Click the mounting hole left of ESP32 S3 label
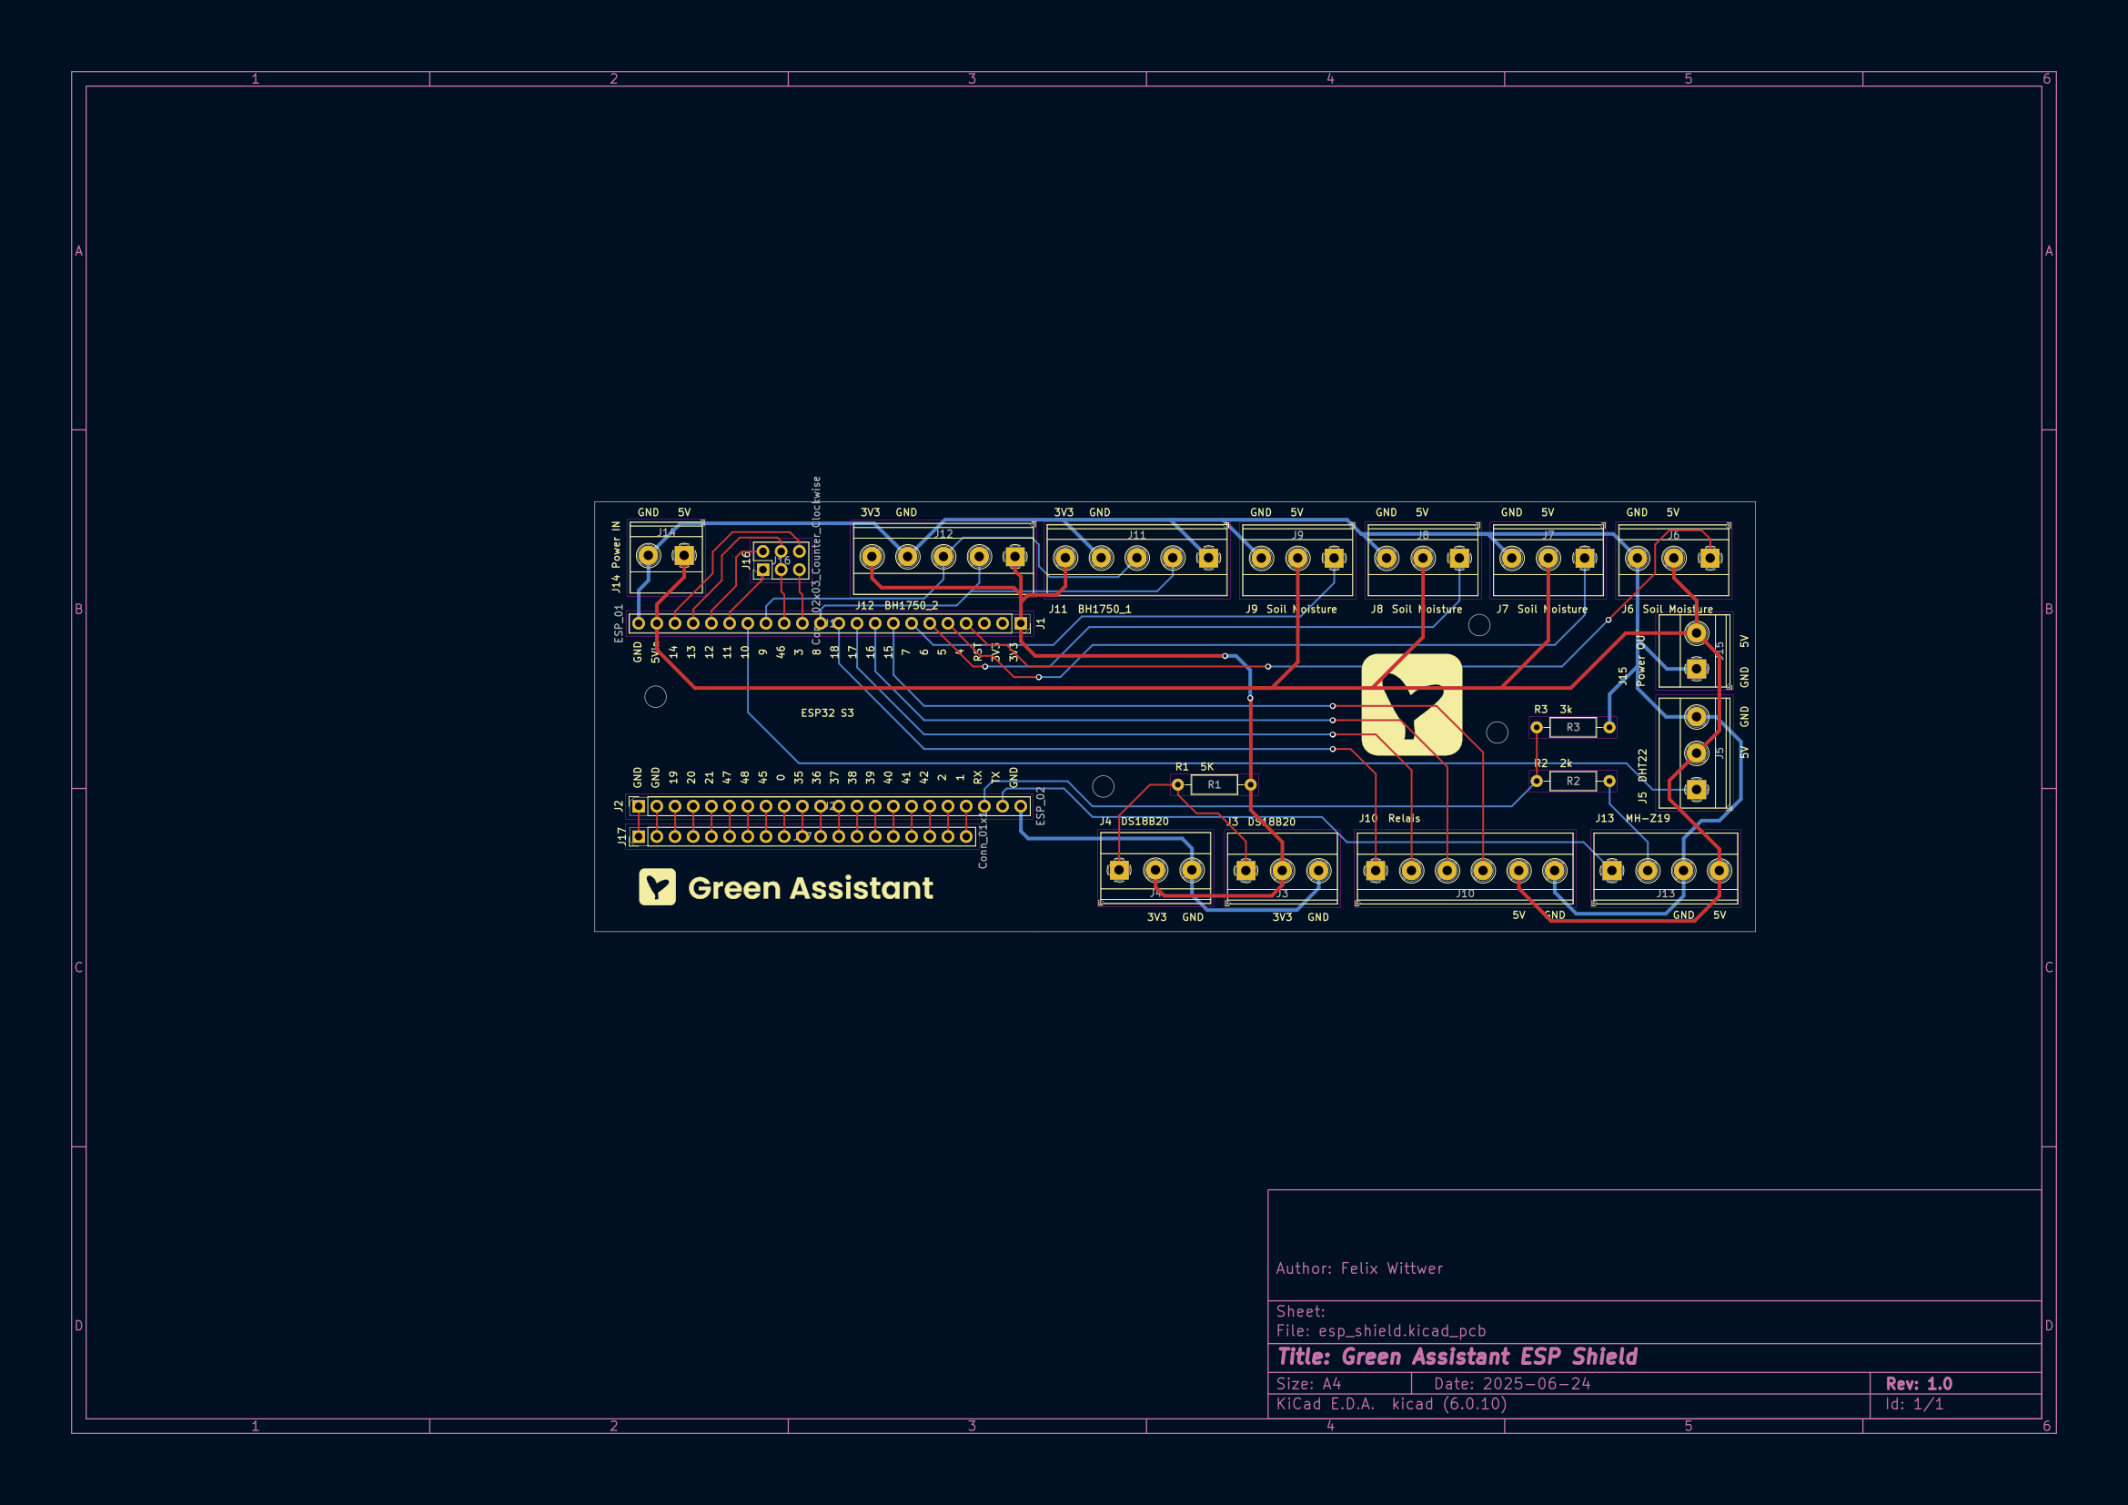 655,697
